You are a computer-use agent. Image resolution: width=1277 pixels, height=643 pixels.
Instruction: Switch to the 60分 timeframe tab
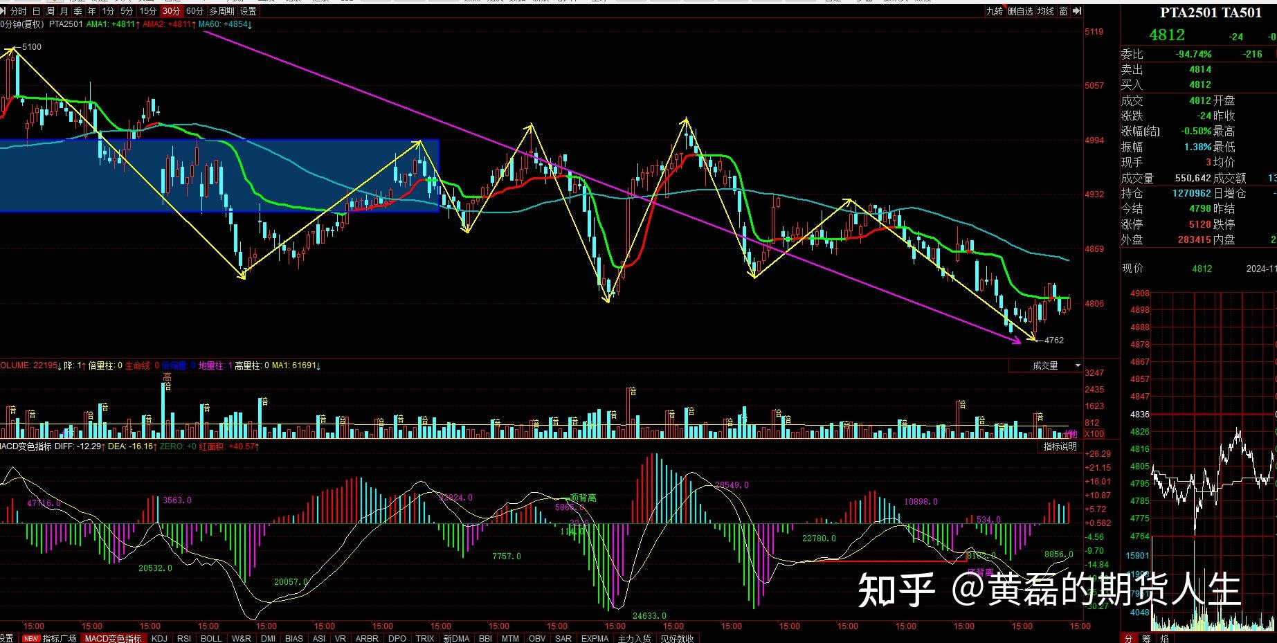195,11
